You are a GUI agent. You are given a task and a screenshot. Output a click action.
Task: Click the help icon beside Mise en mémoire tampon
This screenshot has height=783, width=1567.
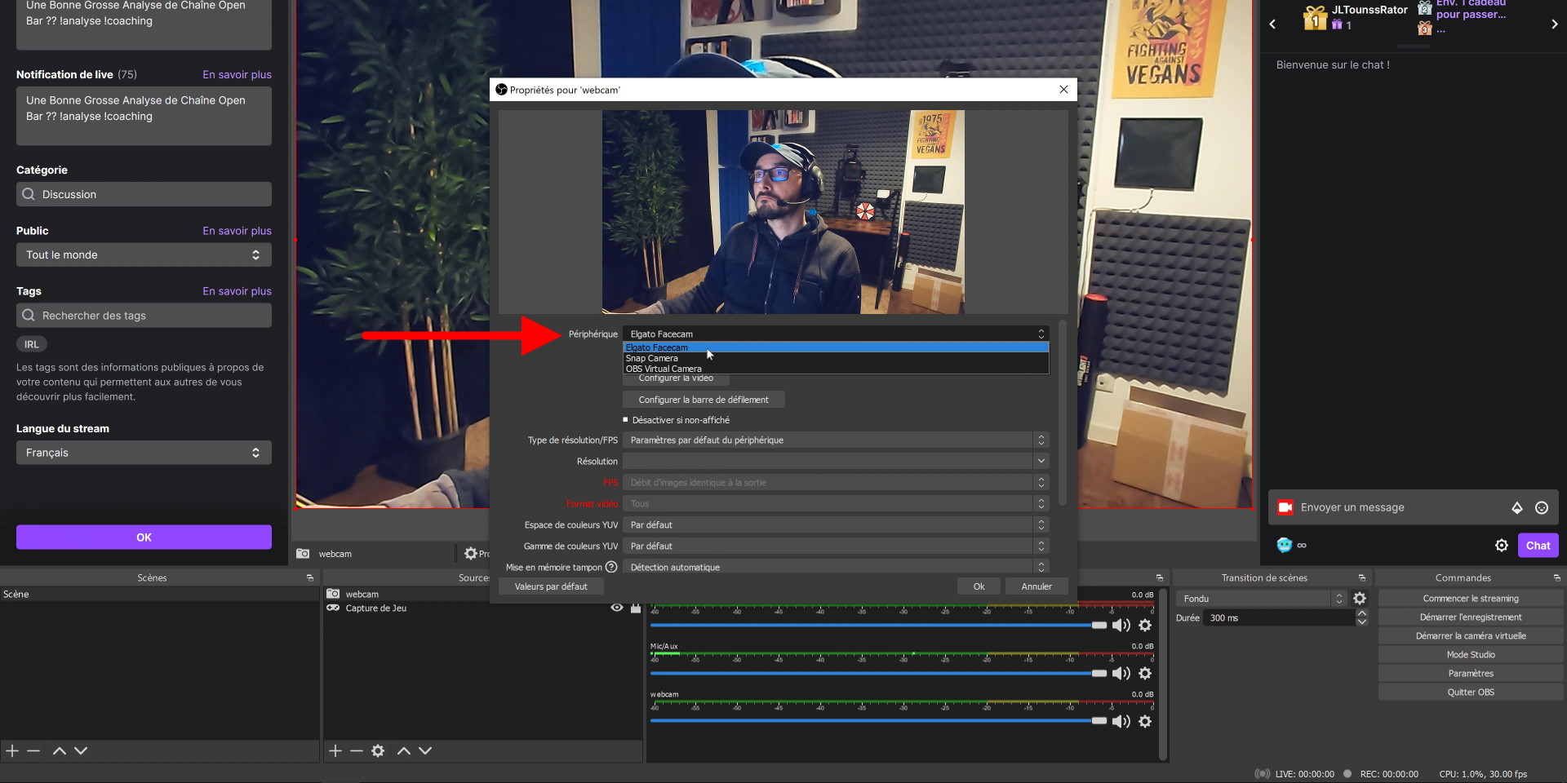coord(611,567)
